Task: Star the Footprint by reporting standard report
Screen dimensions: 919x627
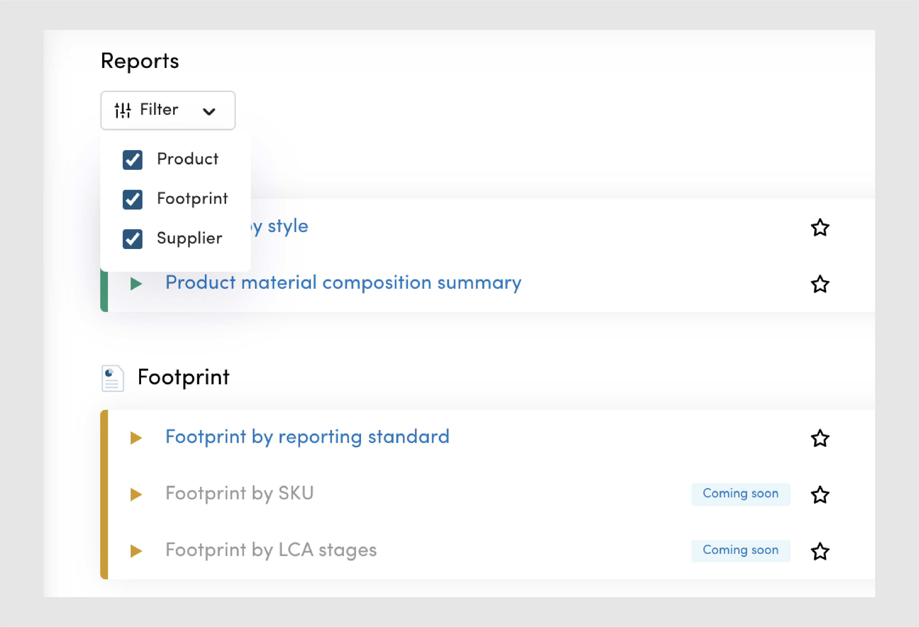Action: [x=820, y=439]
